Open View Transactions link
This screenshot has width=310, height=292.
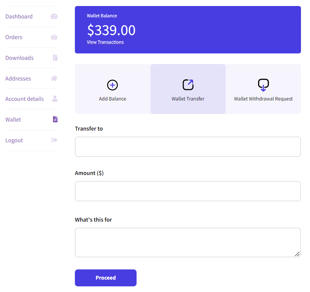(x=105, y=42)
